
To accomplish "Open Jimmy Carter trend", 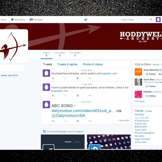I will [x=141, y=142].
